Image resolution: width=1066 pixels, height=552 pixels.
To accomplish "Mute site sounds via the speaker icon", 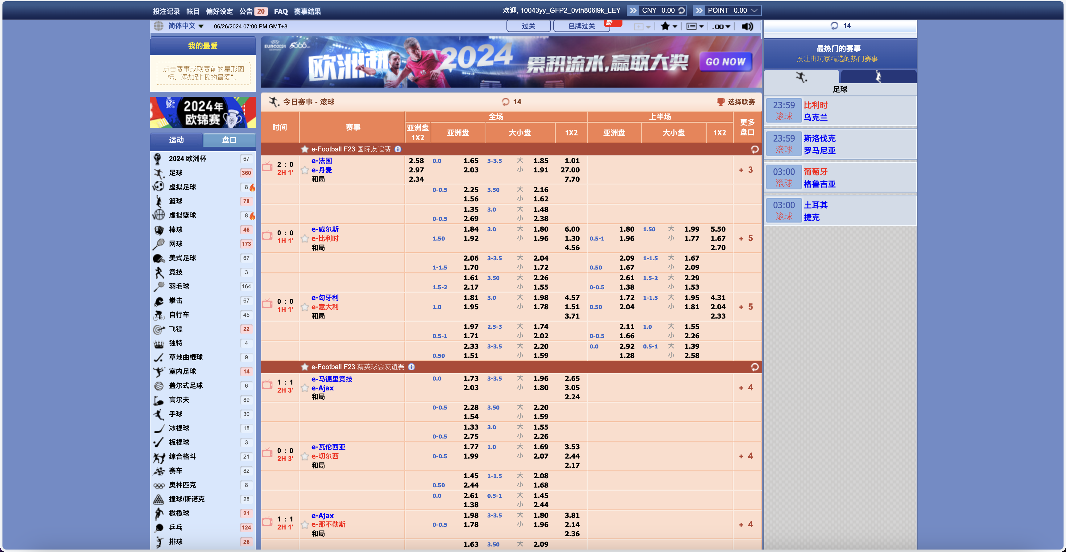I will [747, 27].
